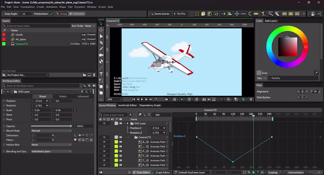
Task: Open the Motion Blur dropdown
Action: point(51,145)
